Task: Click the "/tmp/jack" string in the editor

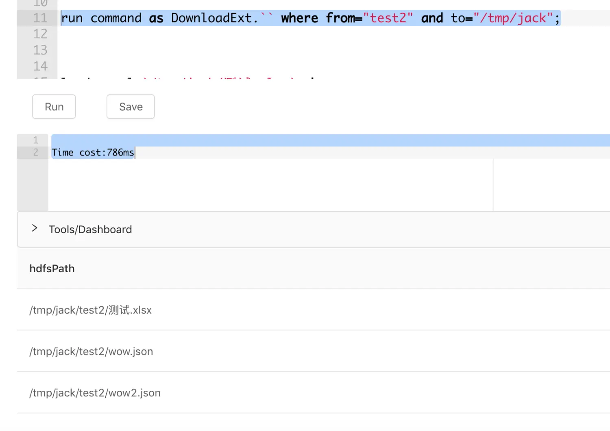Action: pyautogui.click(x=513, y=18)
